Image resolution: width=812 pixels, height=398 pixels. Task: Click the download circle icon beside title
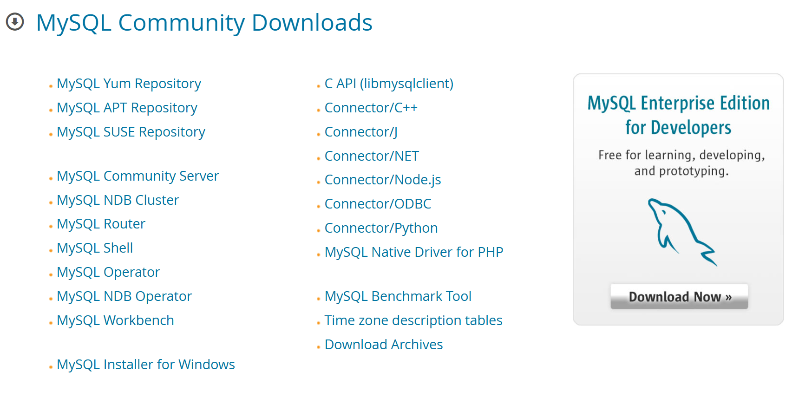[15, 22]
